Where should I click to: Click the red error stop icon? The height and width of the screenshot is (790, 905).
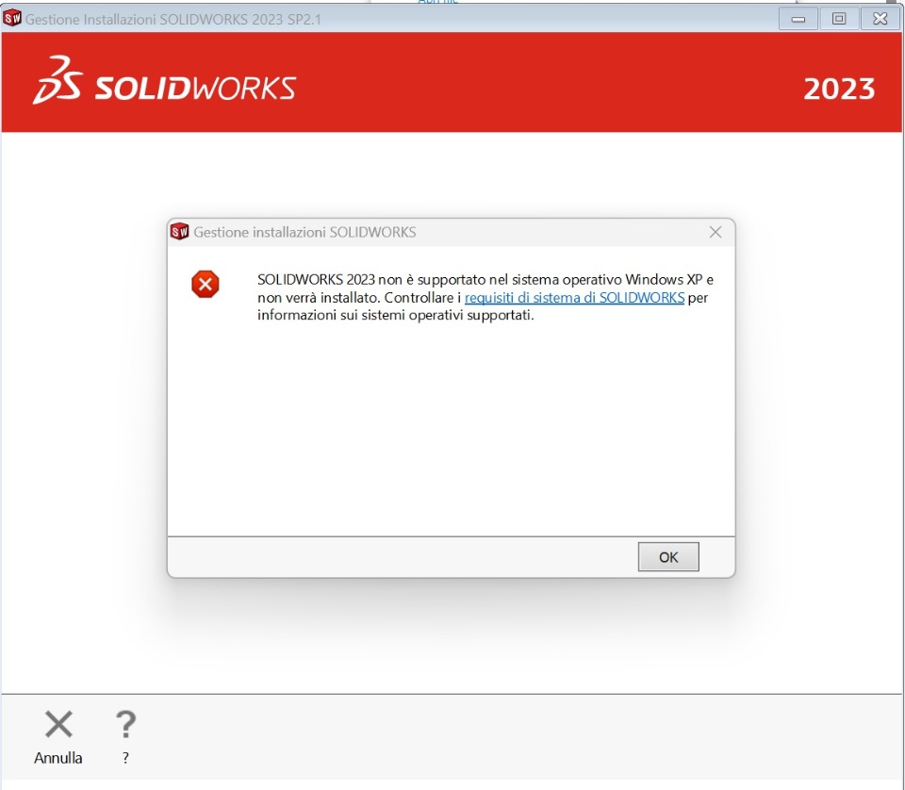206,284
